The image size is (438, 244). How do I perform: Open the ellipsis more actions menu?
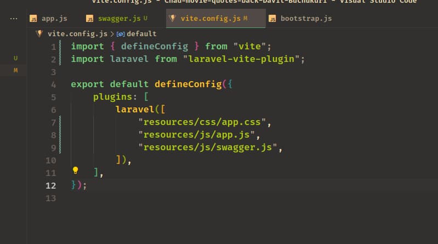13,19
